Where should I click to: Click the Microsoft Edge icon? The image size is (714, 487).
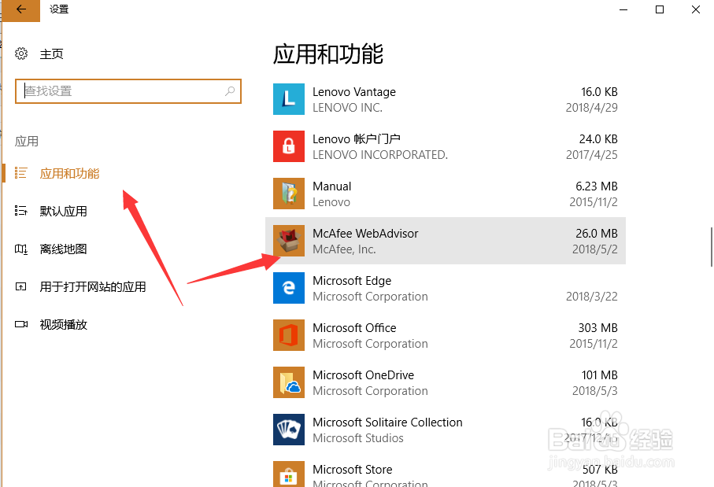click(x=289, y=288)
